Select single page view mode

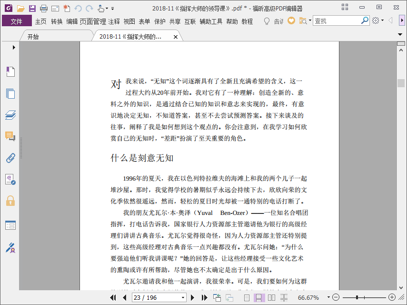tap(247, 298)
